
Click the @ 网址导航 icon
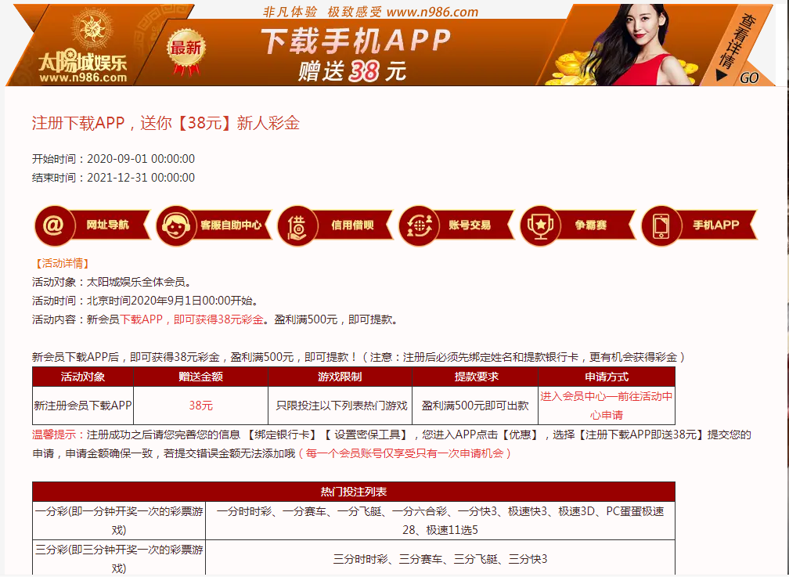point(54,225)
